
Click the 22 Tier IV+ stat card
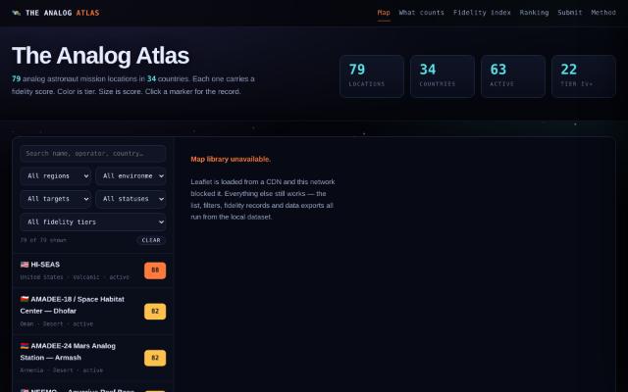tap(584, 76)
